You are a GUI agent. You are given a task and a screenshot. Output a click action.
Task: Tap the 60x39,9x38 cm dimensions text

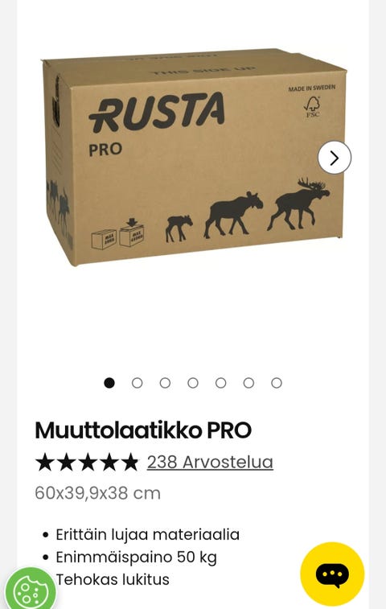click(x=97, y=493)
